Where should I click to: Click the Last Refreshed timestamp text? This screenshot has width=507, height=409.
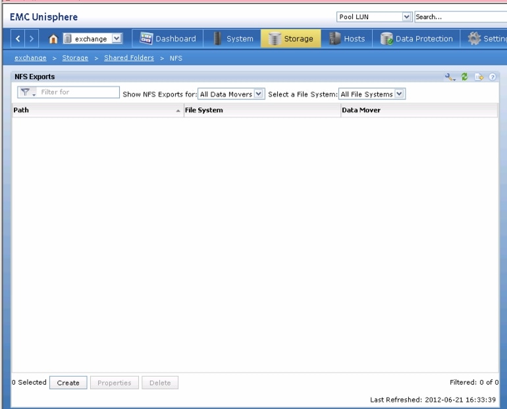433,400
